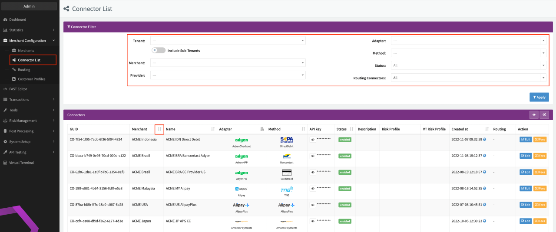Click the eye icon in Connectors header
This screenshot has height=232, width=556.
[x=534, y=115]
